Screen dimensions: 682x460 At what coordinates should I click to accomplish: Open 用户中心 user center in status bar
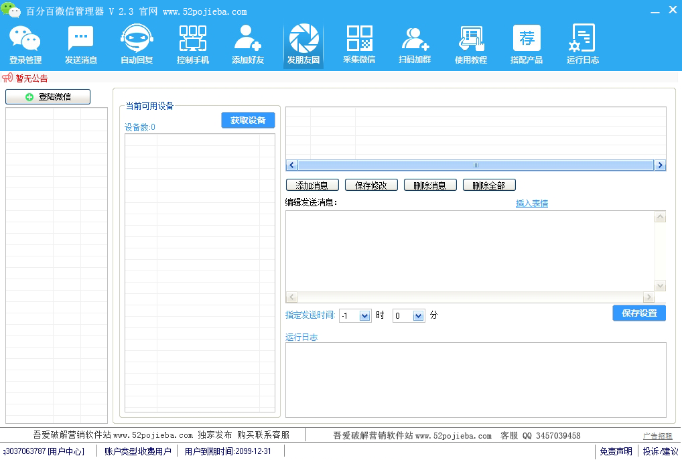point(66,451)
